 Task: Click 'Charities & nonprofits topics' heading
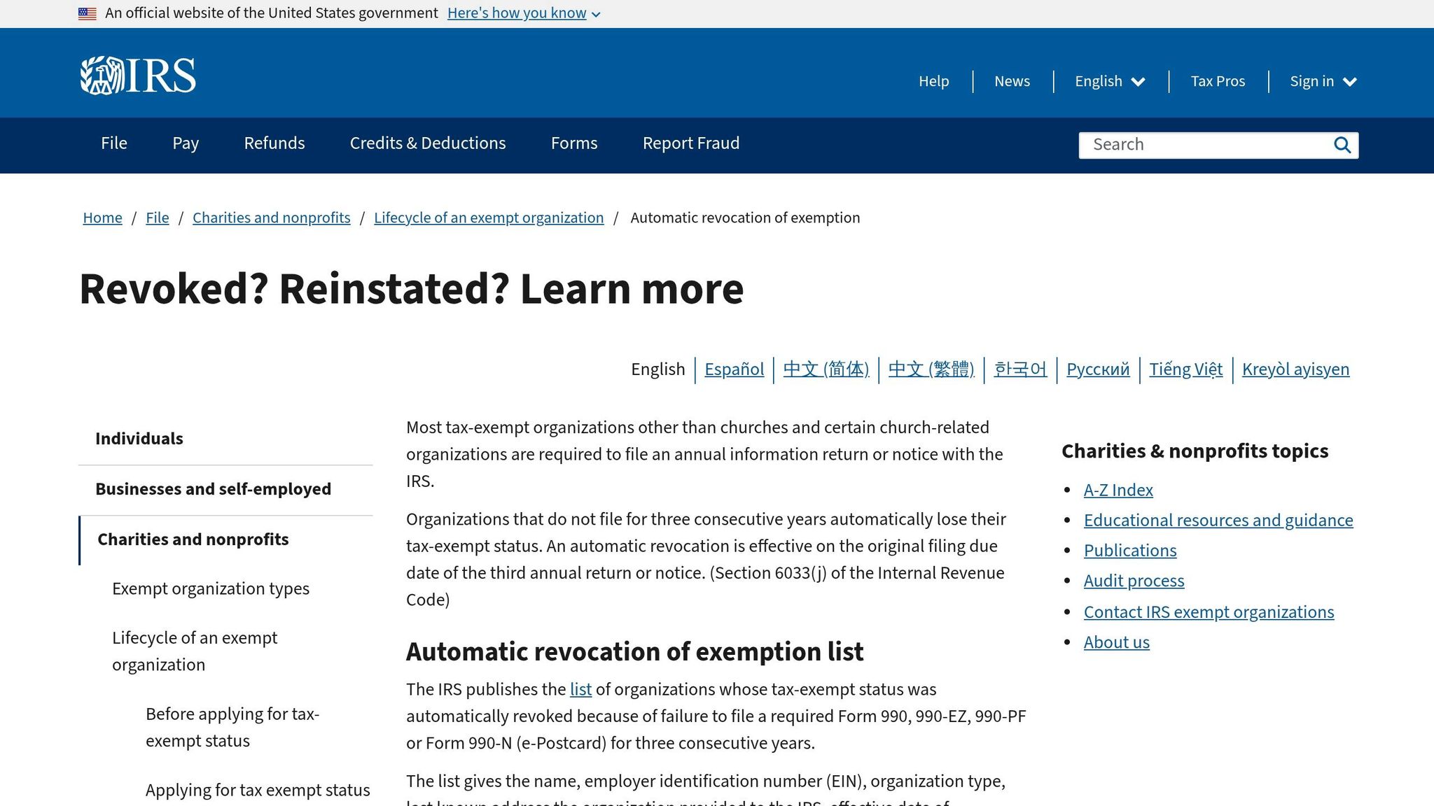click(x=1195, y=451)
